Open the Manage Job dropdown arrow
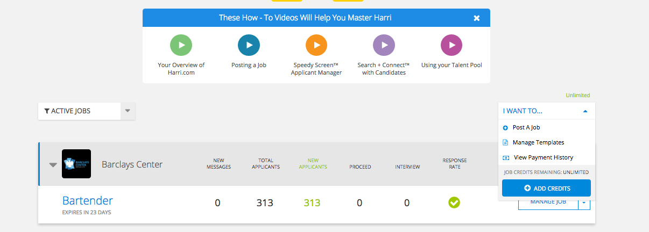The width and height of the screenshot is (649, 232). pyautogui.click(x=584, y=202)
